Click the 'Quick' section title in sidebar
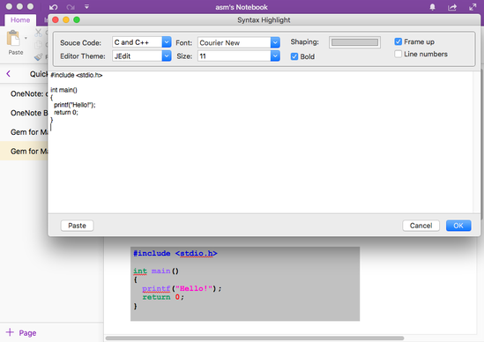Screen dimensions: 484x342 (39, 74)
